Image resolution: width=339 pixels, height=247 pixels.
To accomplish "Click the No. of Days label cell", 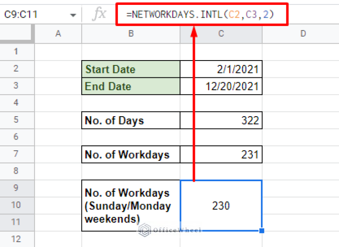I will 131,120.
